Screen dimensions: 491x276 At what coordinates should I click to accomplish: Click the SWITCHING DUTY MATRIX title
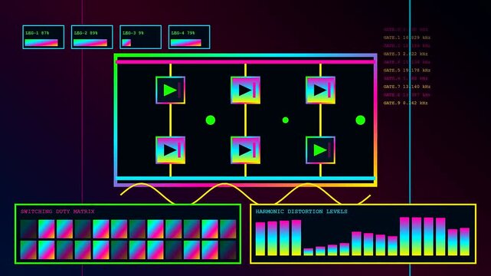(x=57, y=212)
